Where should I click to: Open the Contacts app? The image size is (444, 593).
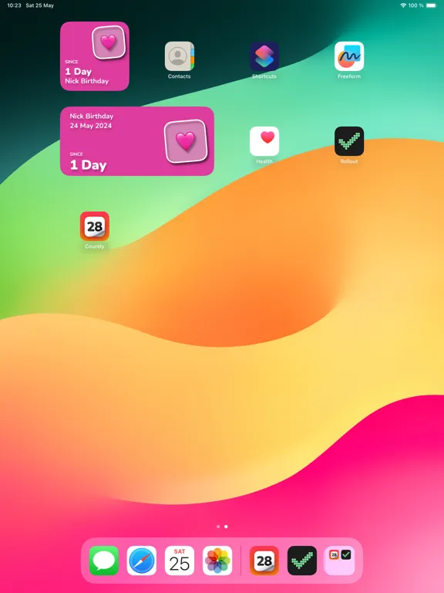[x=180, y=56]
